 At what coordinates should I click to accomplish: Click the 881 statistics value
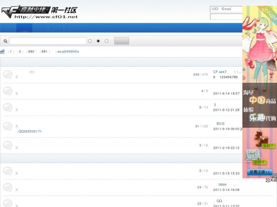[44, 51]
